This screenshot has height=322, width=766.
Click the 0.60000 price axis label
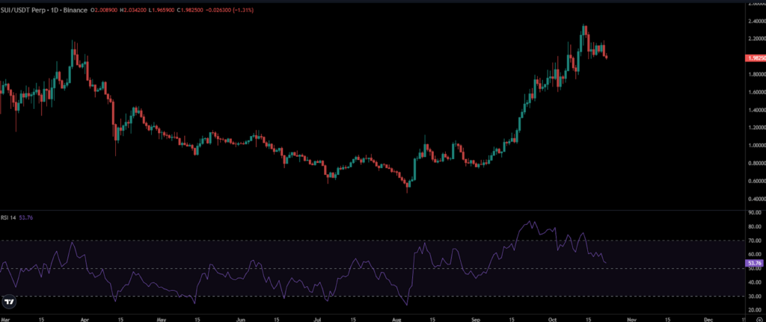(756, 181)
